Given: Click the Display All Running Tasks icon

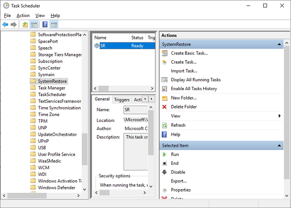Looking at the screenshot, I should pos(164,80).
